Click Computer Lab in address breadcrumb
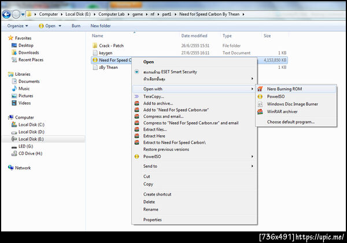This screenshot has height=243, width=347. click(111, 14)
